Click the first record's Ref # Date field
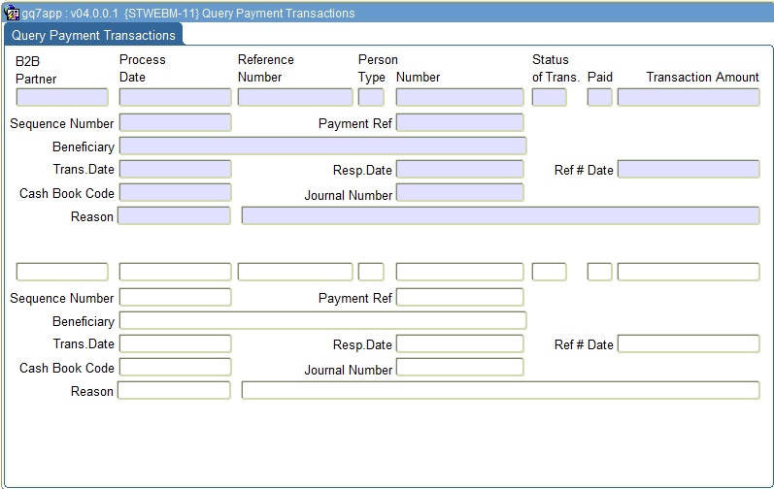The image size is (774, 489). (x=689, y=169)
